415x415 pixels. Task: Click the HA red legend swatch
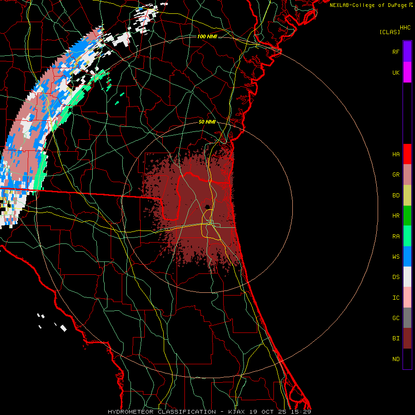pyautogui.click(x=407, y=154)
